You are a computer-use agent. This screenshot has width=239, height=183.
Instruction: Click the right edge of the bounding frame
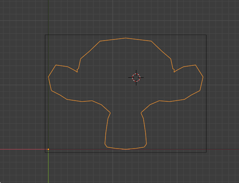coord(206,93)
